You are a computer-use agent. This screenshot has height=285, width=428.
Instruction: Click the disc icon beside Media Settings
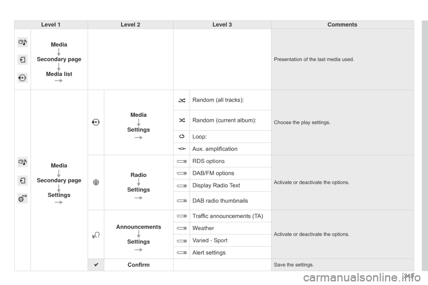96,122
